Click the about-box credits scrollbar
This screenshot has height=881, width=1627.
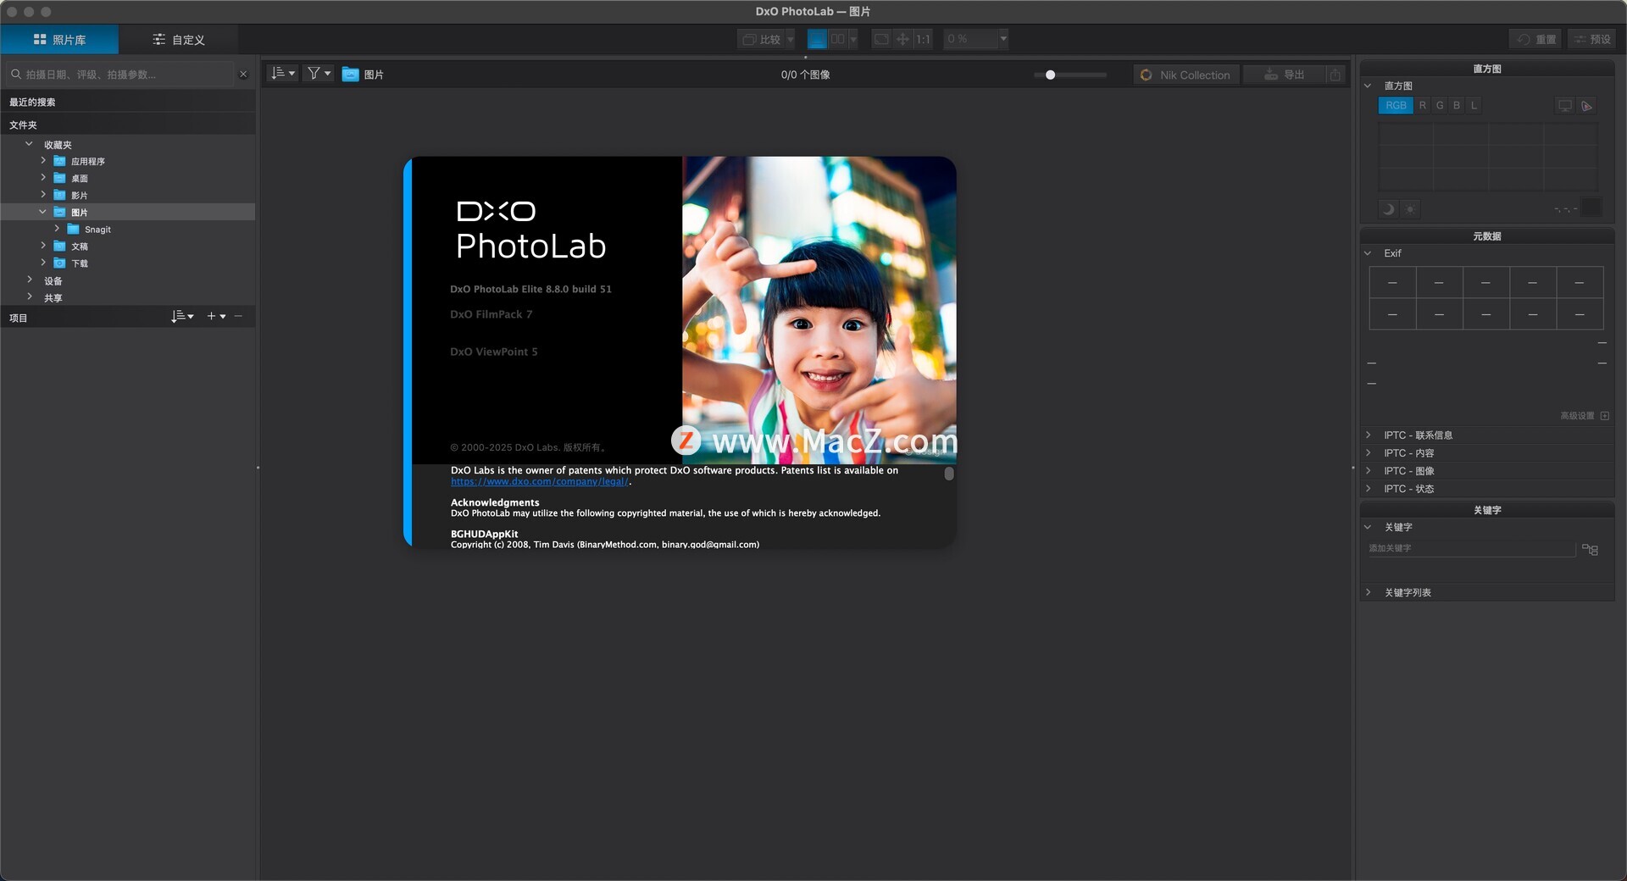(949, 474)
